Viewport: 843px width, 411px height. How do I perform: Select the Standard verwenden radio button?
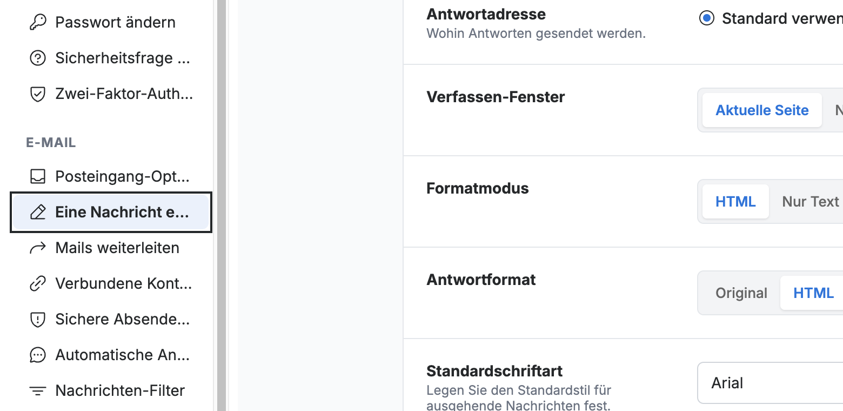[x=706, y=18]
